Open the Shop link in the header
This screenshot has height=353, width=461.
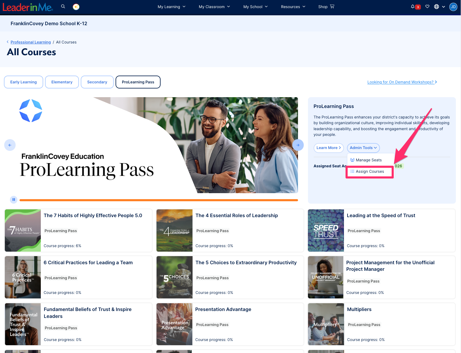point(323,7)
